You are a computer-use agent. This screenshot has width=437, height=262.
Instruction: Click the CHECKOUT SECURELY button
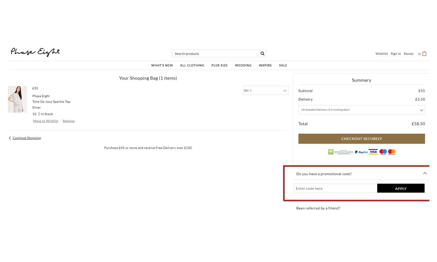361,138
